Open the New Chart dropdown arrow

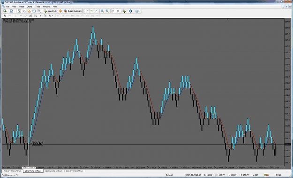tap(8, 11)
